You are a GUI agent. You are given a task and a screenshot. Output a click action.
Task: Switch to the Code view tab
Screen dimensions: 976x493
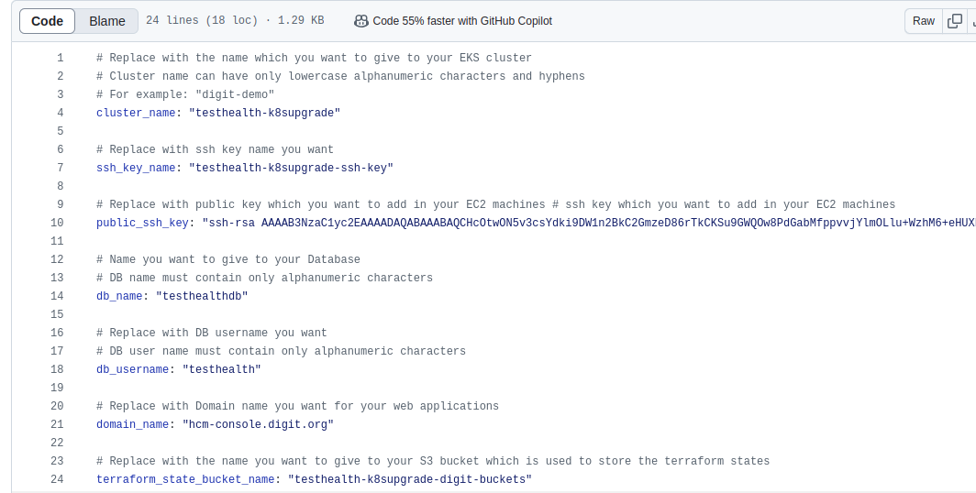47,21
